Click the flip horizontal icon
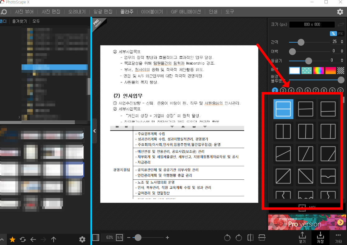The image size is (347, 245). pos(250,238)
